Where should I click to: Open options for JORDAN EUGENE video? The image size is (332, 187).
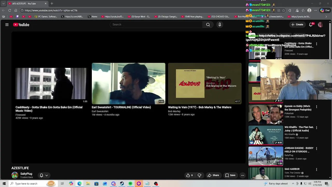[x=316, y=149]
